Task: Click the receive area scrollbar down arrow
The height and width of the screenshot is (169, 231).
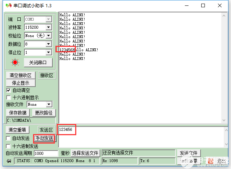Action: pos(224,120)
